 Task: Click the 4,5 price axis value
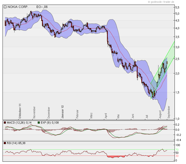pyautogui.click(x=177, y=20)
